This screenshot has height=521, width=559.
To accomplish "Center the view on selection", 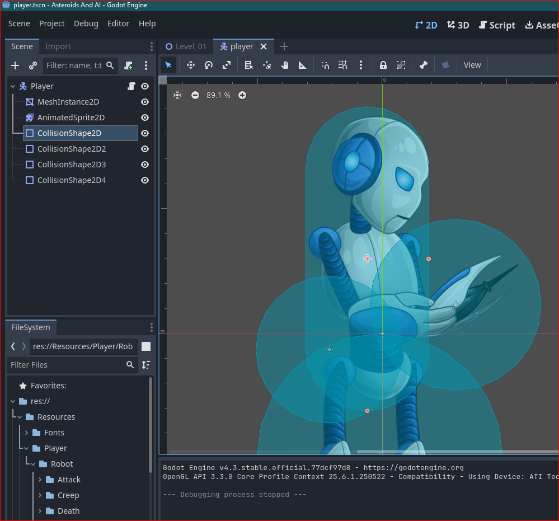I will [177, 95].
